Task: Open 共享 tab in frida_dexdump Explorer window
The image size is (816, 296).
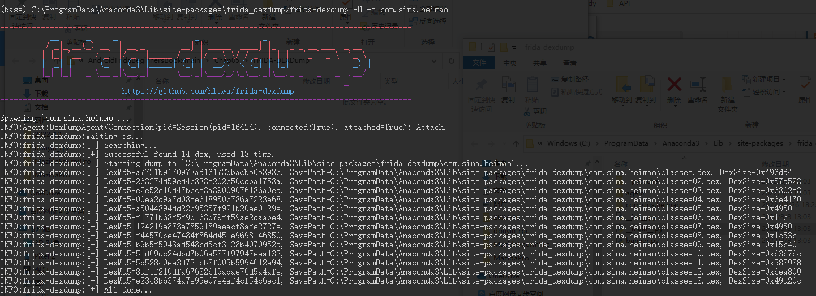Action: tap(540, 63)
